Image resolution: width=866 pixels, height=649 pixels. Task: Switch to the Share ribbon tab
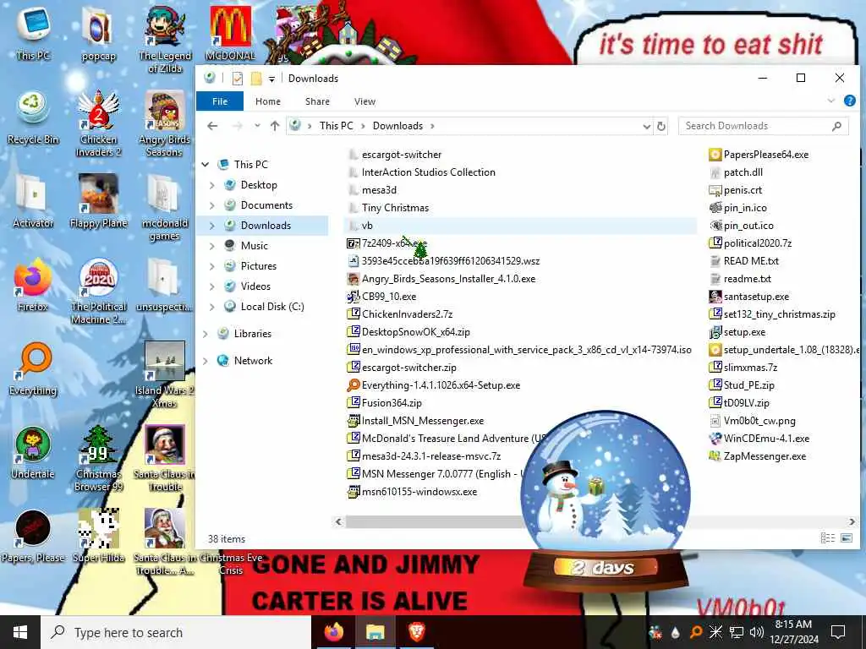coord(317,101)
